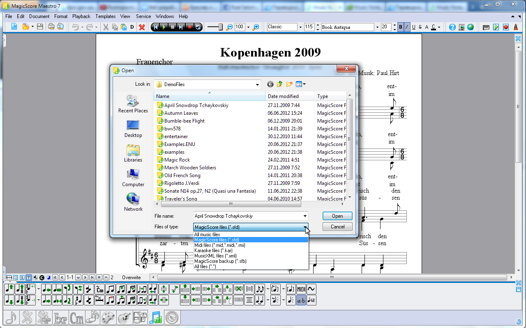Open the Service menu
Screen dimensions: 526x328
(x=143, y=16)
